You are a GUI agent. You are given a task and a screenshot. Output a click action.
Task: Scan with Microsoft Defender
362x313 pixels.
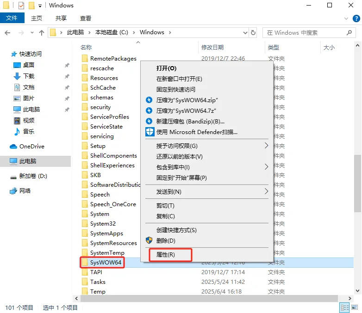206,132
